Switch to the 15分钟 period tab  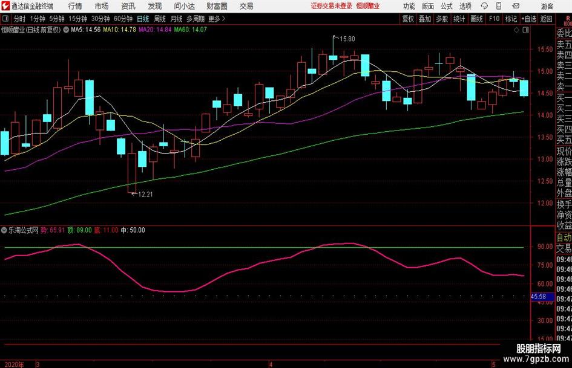point(78,19)
